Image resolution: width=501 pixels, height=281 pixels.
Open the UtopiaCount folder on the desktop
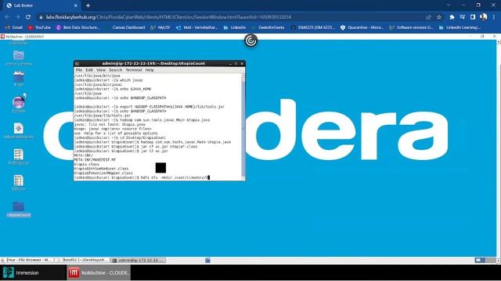[19, 208]
